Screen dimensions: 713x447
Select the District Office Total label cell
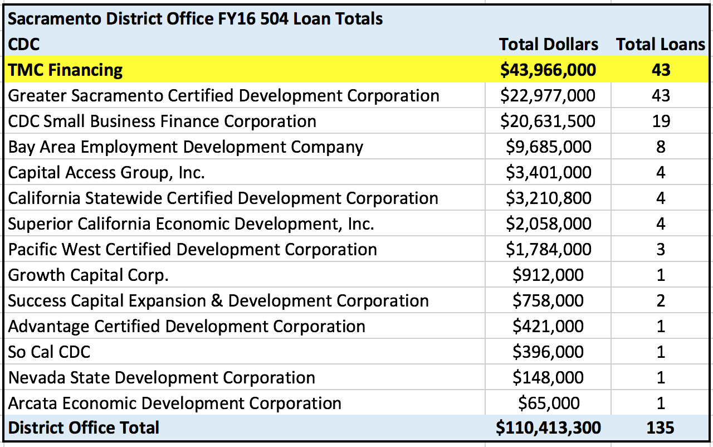(84, 428)
